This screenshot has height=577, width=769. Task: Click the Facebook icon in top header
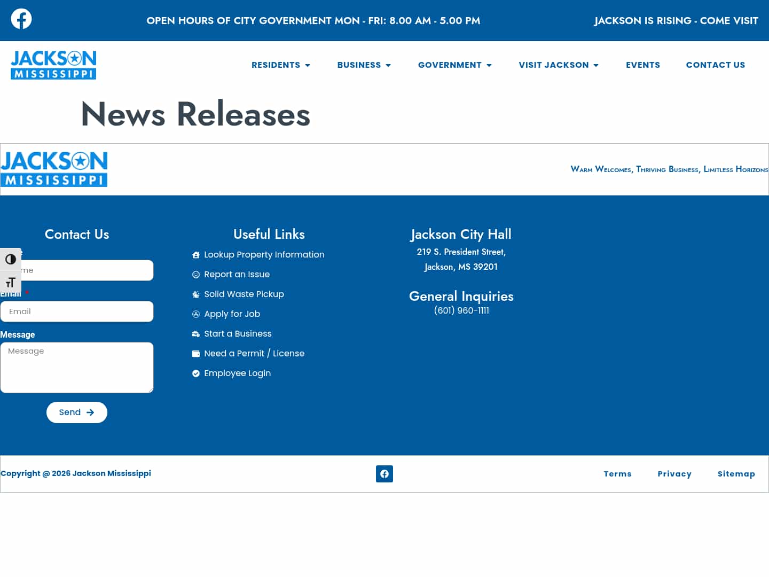pyautogui.click(x=21, y=19)
